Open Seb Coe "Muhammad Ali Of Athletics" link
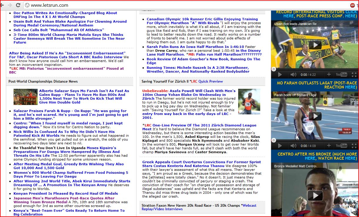359x217 pixels. [59, 30]
